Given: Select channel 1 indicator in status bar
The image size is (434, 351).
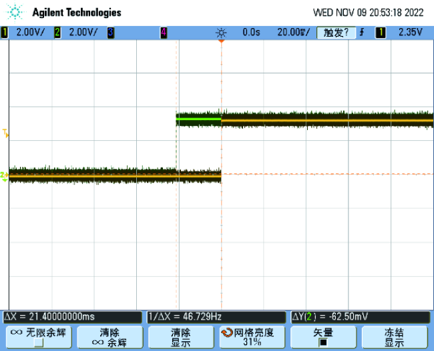Looking at the screenshot, I should pyautogui.click(x=5, y=32).
